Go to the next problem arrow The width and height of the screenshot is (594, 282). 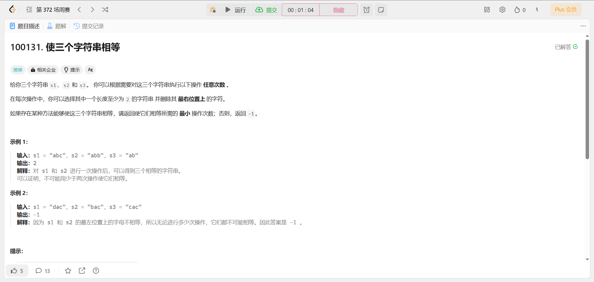[x=92, y=10]
